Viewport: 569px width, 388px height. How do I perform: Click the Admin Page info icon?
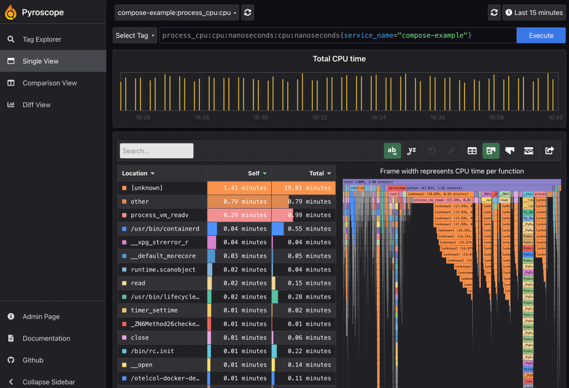(x=11, y=316)
